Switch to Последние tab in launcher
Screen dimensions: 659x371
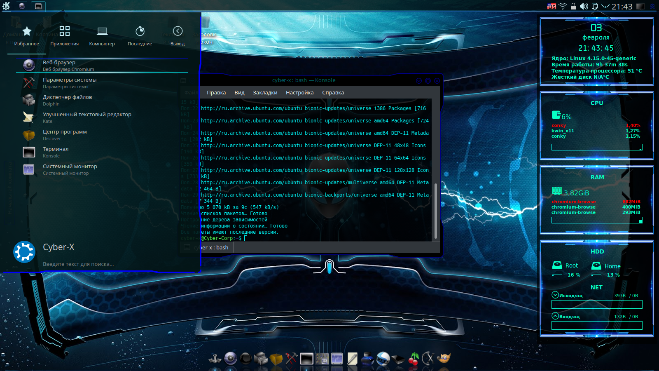[140, 36]
